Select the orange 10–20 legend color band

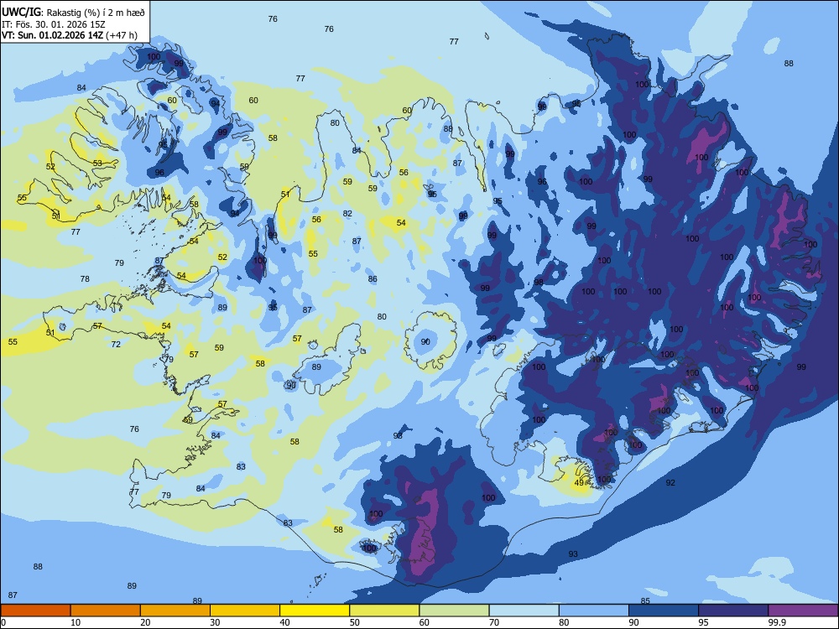coord(106,611)
